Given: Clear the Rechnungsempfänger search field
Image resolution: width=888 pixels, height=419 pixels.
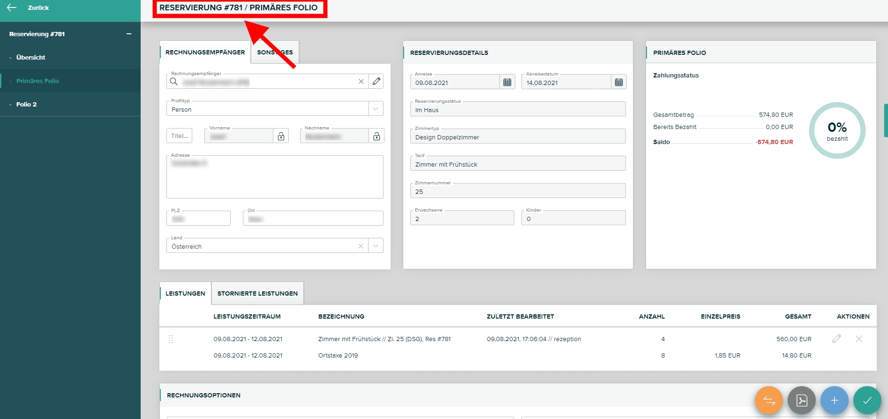Looking at the screenshot, I should 361,81.
